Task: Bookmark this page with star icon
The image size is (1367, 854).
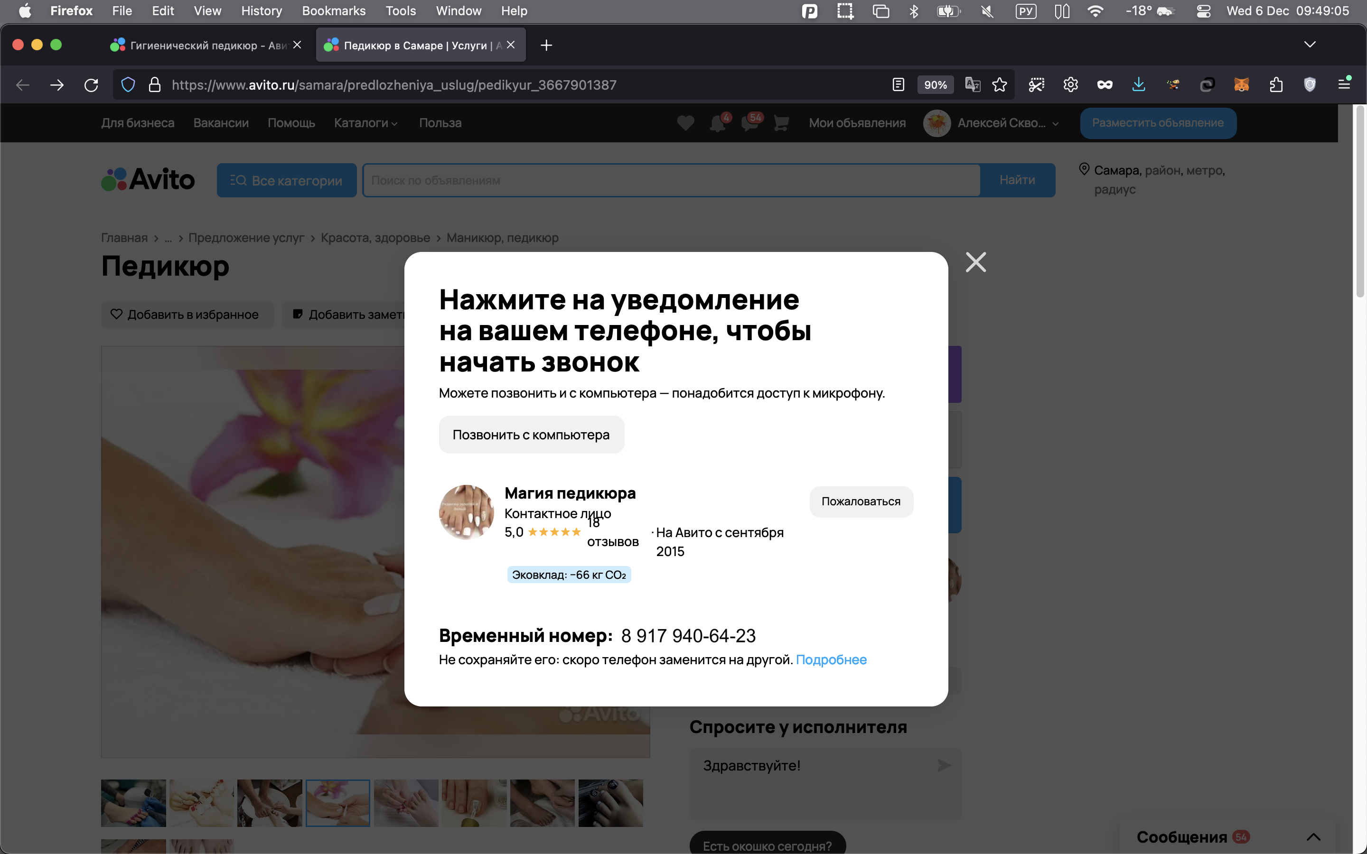Action: point(999,85)
